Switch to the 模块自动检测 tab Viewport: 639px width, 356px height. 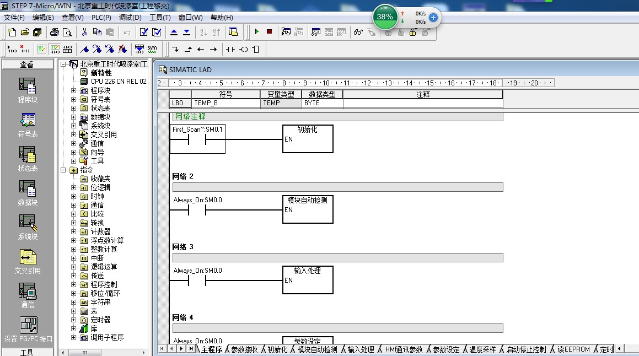[317, 349]
